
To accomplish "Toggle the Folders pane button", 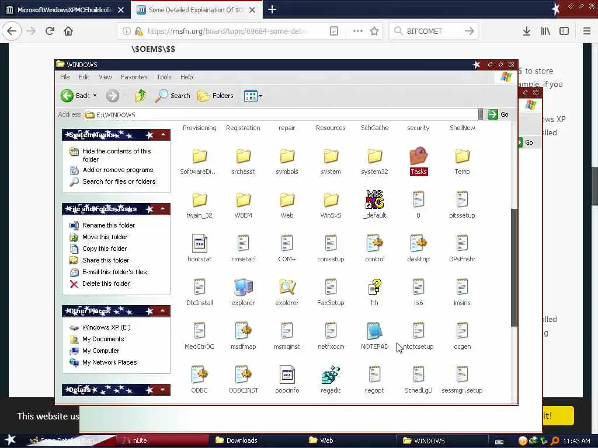I will pyautogui.click(x=215, y=96).
